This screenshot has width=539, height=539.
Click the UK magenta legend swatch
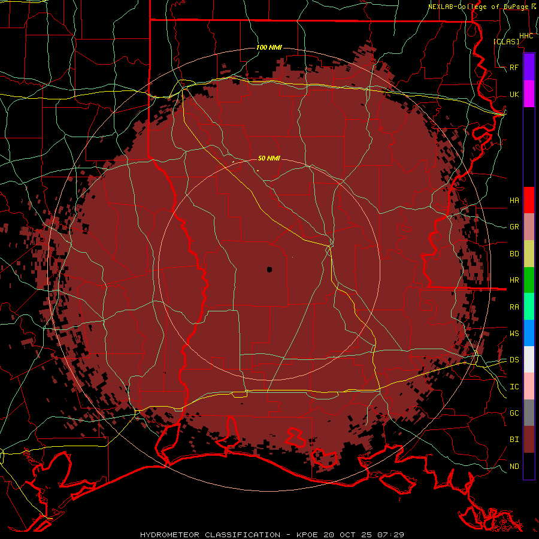tap(529, 94)
